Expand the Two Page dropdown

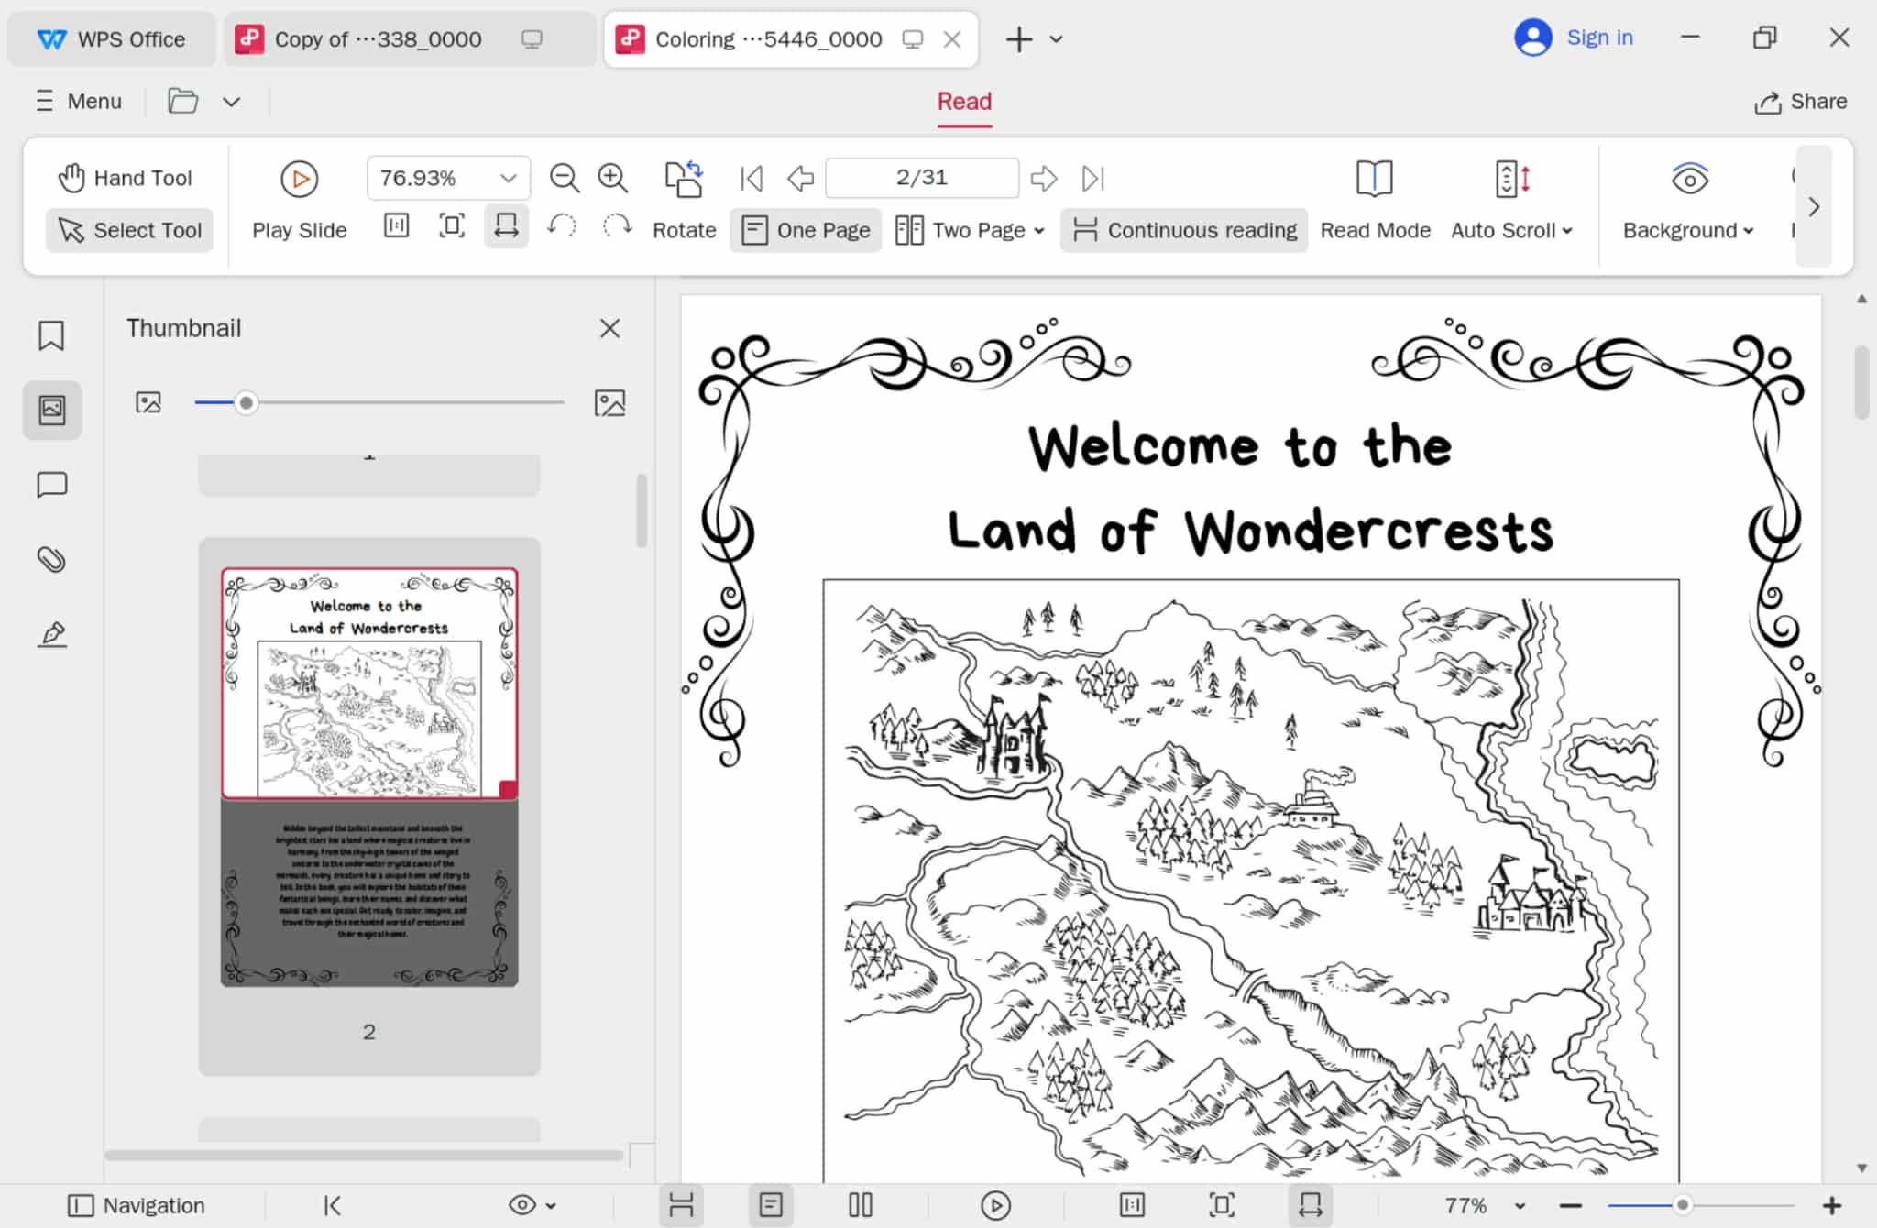[1039, 231]
